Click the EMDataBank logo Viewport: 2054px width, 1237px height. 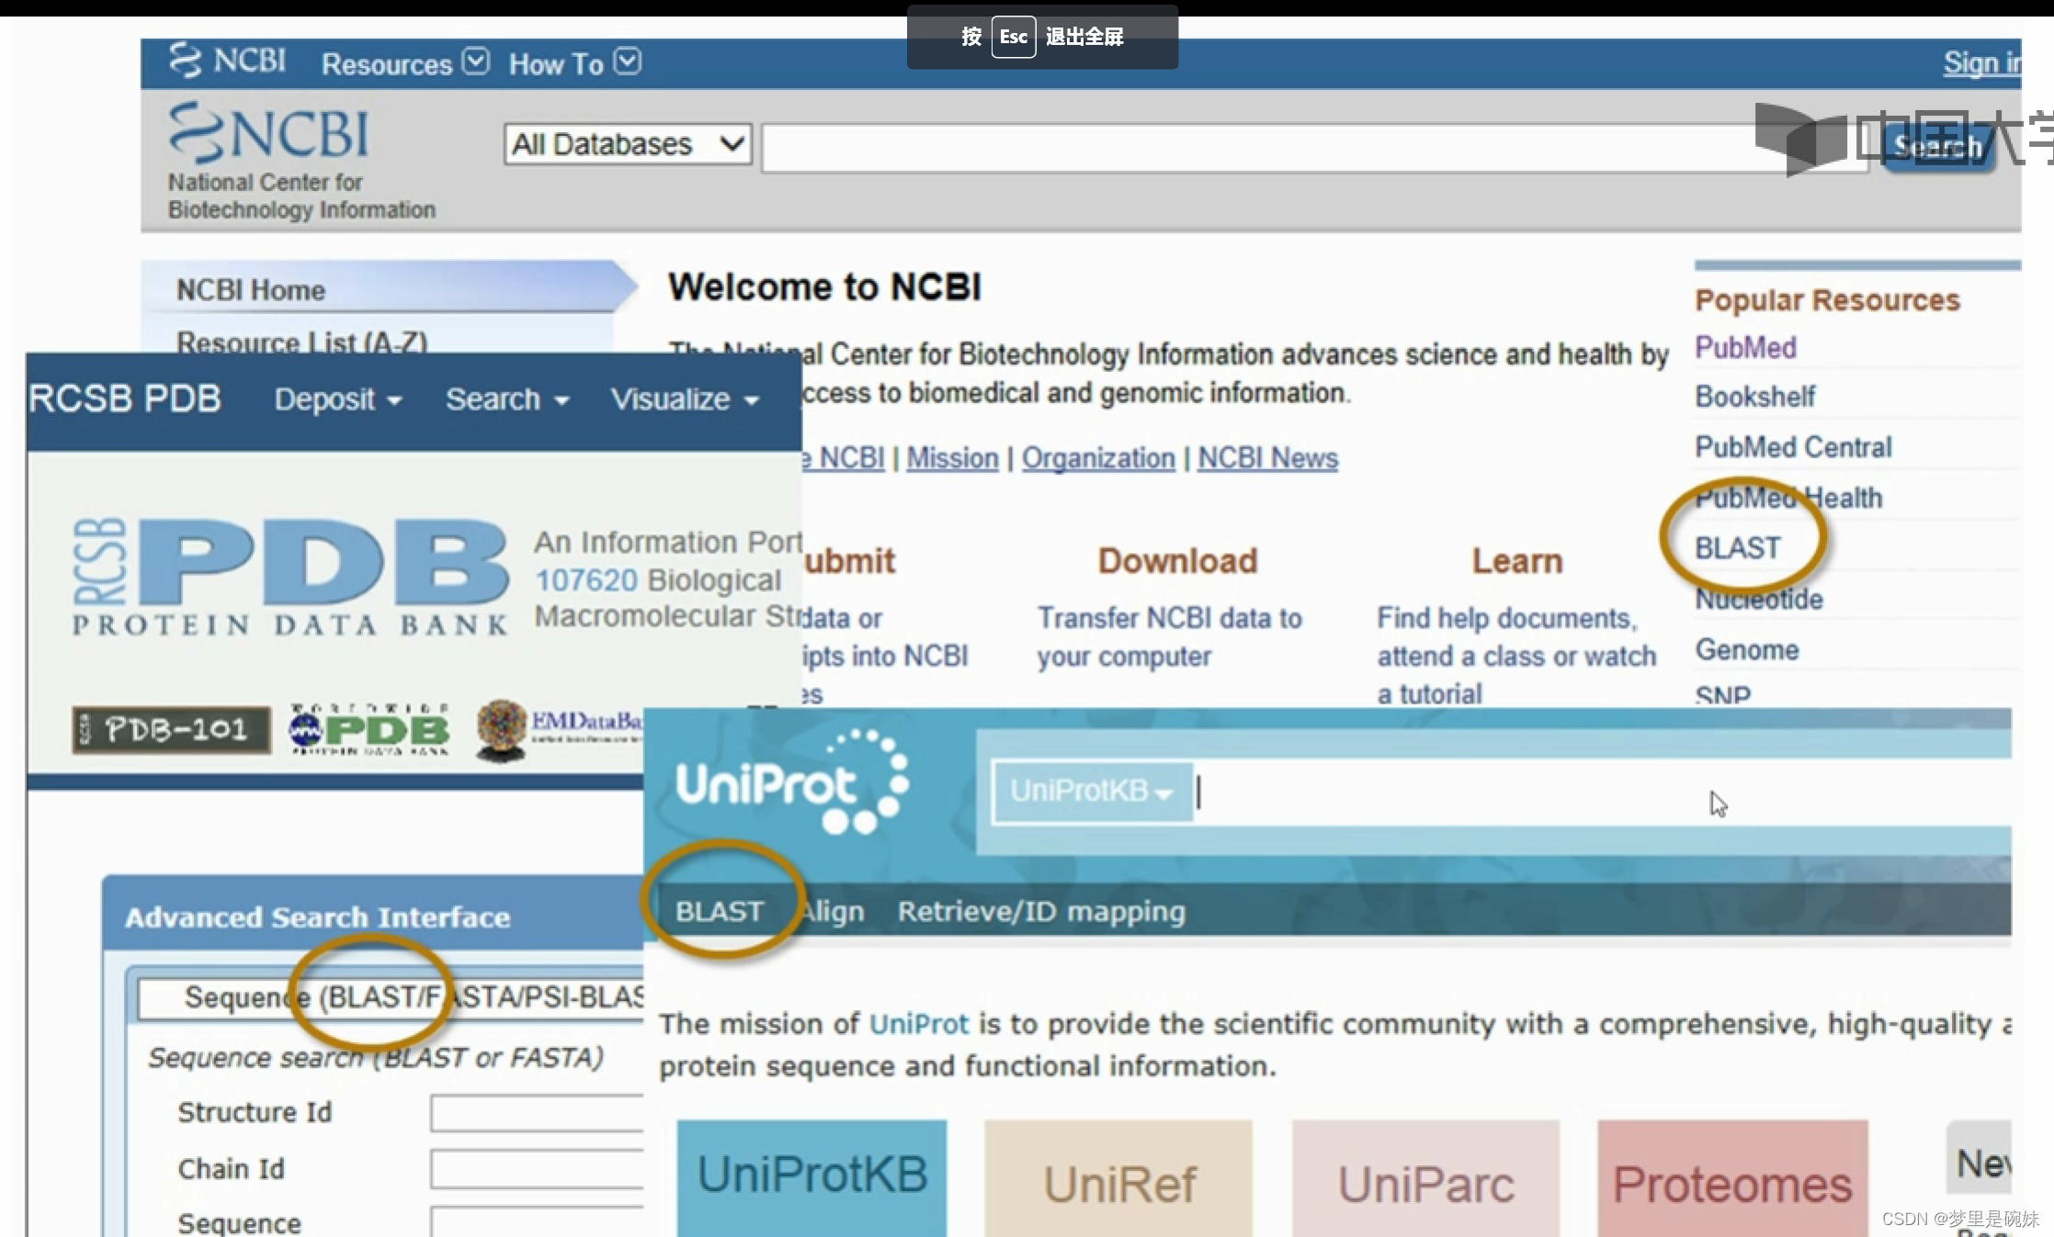[559, 728]
